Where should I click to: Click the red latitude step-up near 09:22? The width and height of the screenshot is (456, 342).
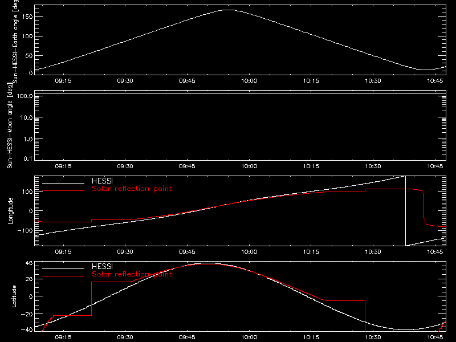pos(92,298)
